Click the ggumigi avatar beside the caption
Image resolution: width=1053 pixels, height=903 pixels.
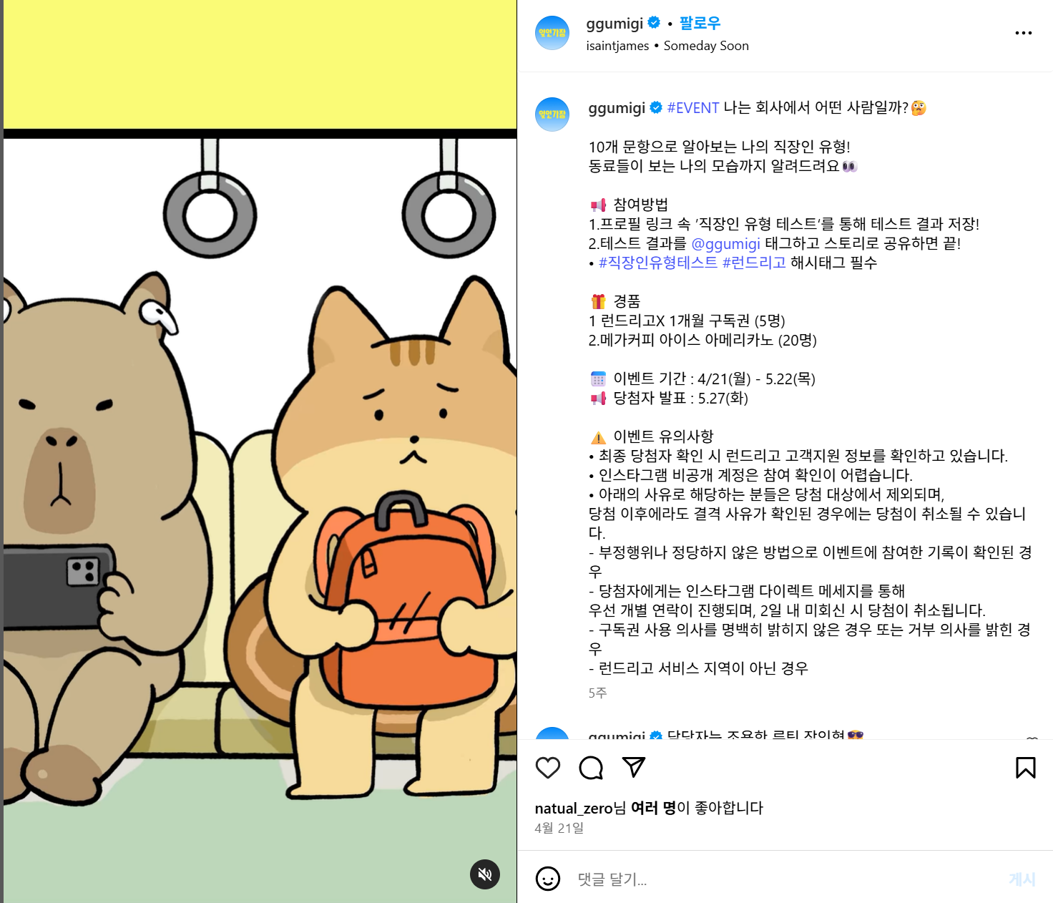pos(552,114)
